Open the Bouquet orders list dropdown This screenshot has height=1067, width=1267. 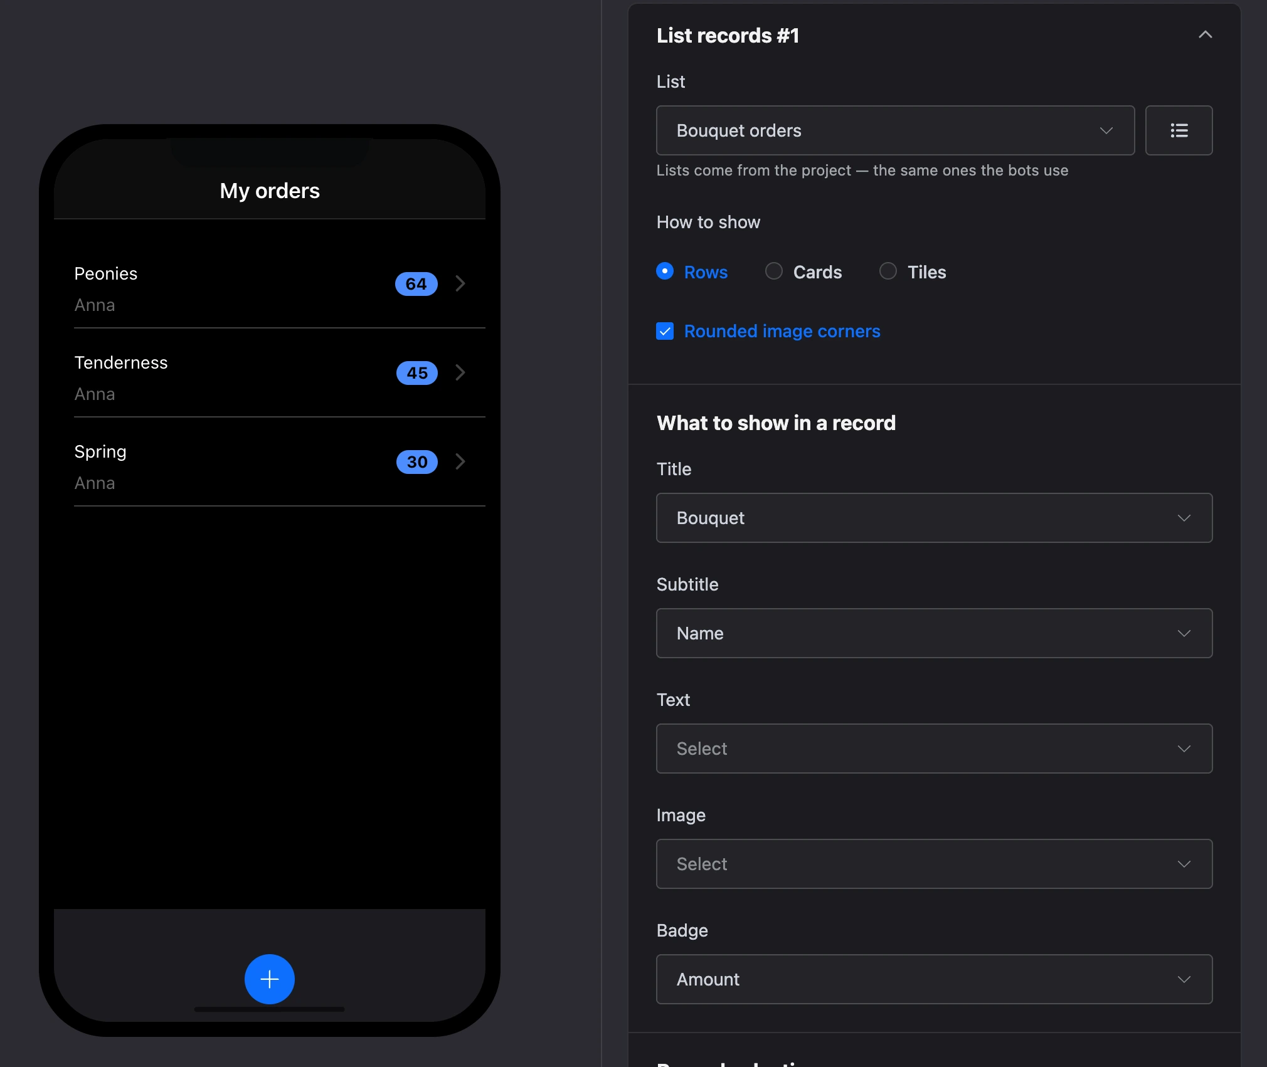point(895,130)
